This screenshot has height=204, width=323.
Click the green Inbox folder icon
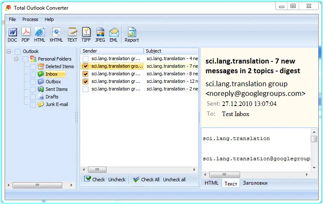click(x=41, y=74)
